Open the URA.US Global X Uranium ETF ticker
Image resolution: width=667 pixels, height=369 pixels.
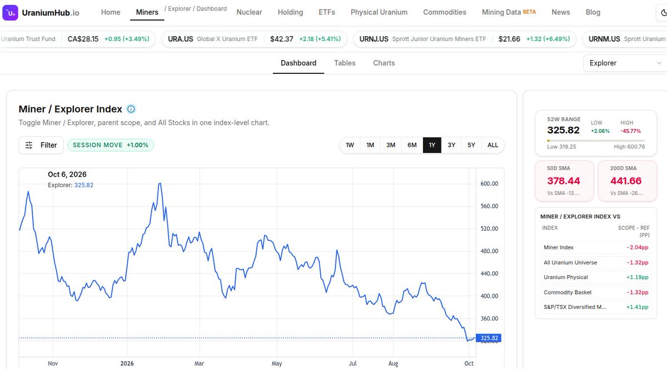[x=255, y=39]
